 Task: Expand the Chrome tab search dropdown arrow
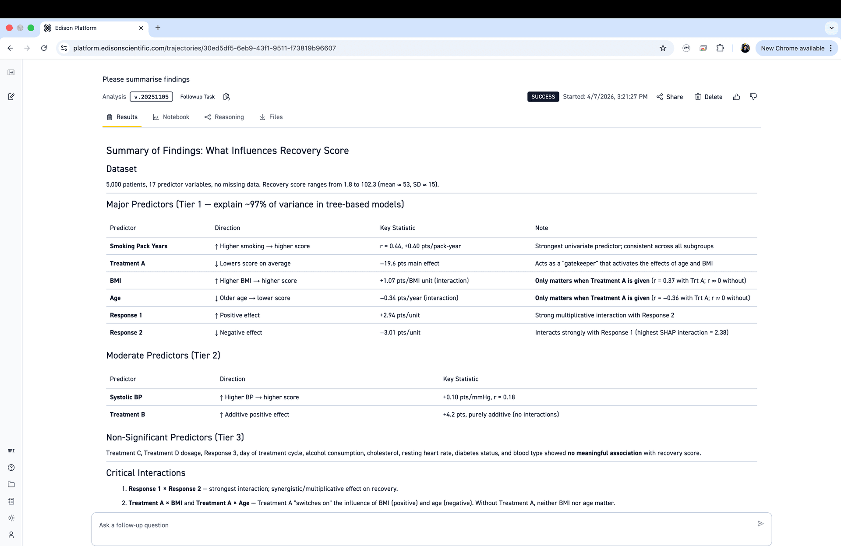pyautogui.click(x=831, y=28)
